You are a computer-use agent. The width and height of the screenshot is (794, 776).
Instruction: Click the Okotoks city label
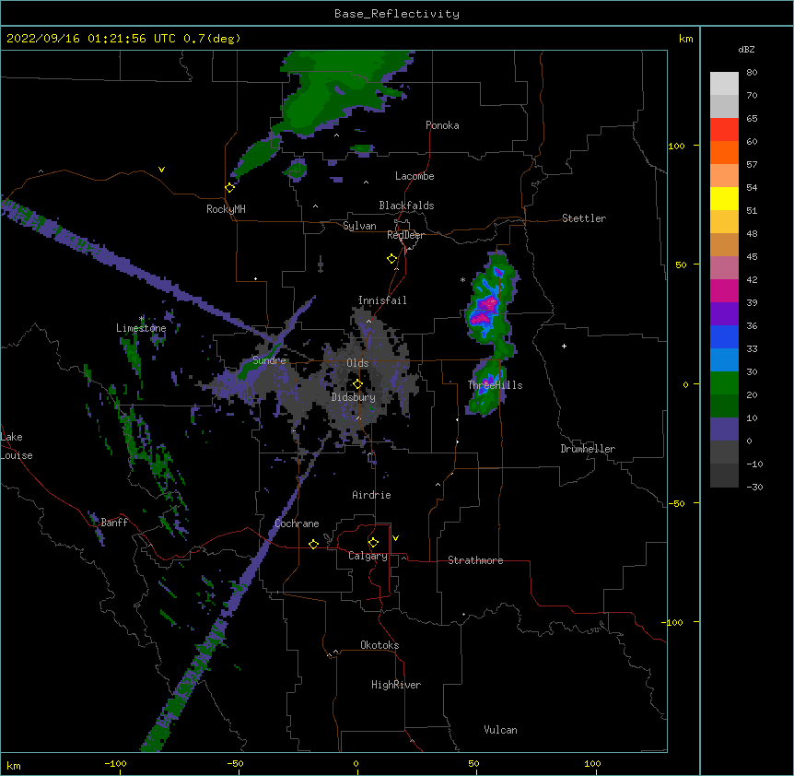379,645
